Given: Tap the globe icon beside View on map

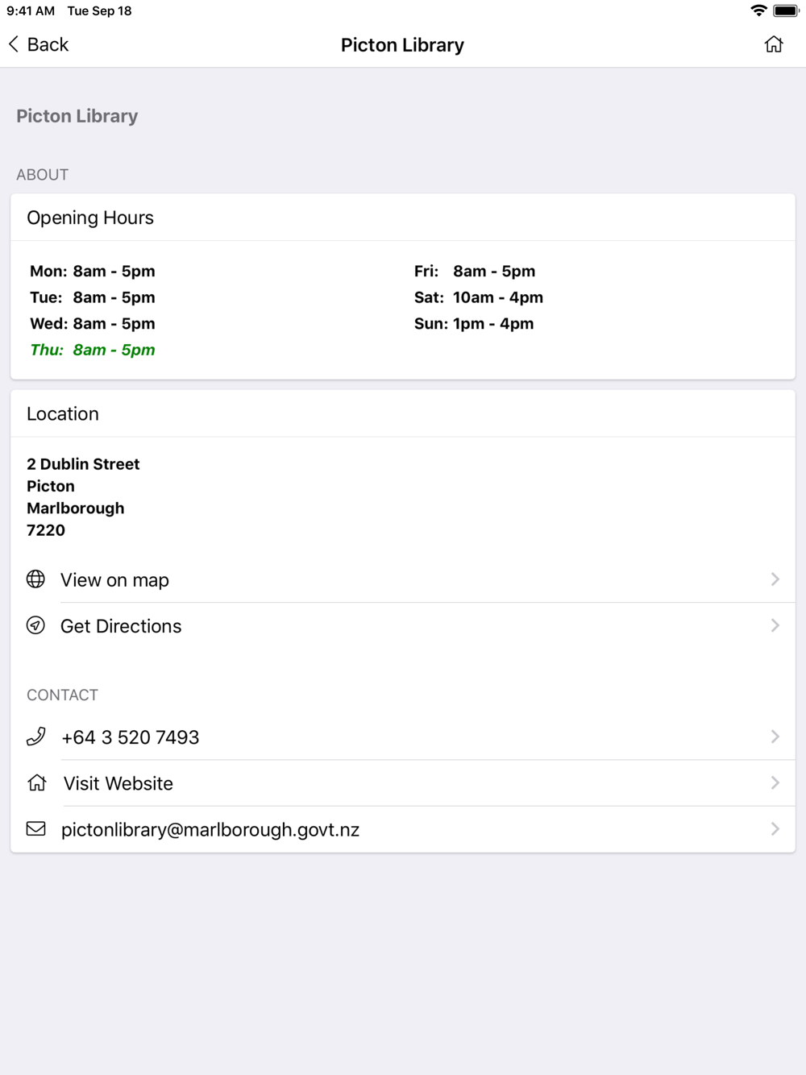Looking at the screenshot, I should (x=35, y=579).
